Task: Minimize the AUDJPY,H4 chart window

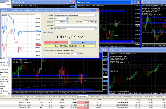Action: coord(68,2)
